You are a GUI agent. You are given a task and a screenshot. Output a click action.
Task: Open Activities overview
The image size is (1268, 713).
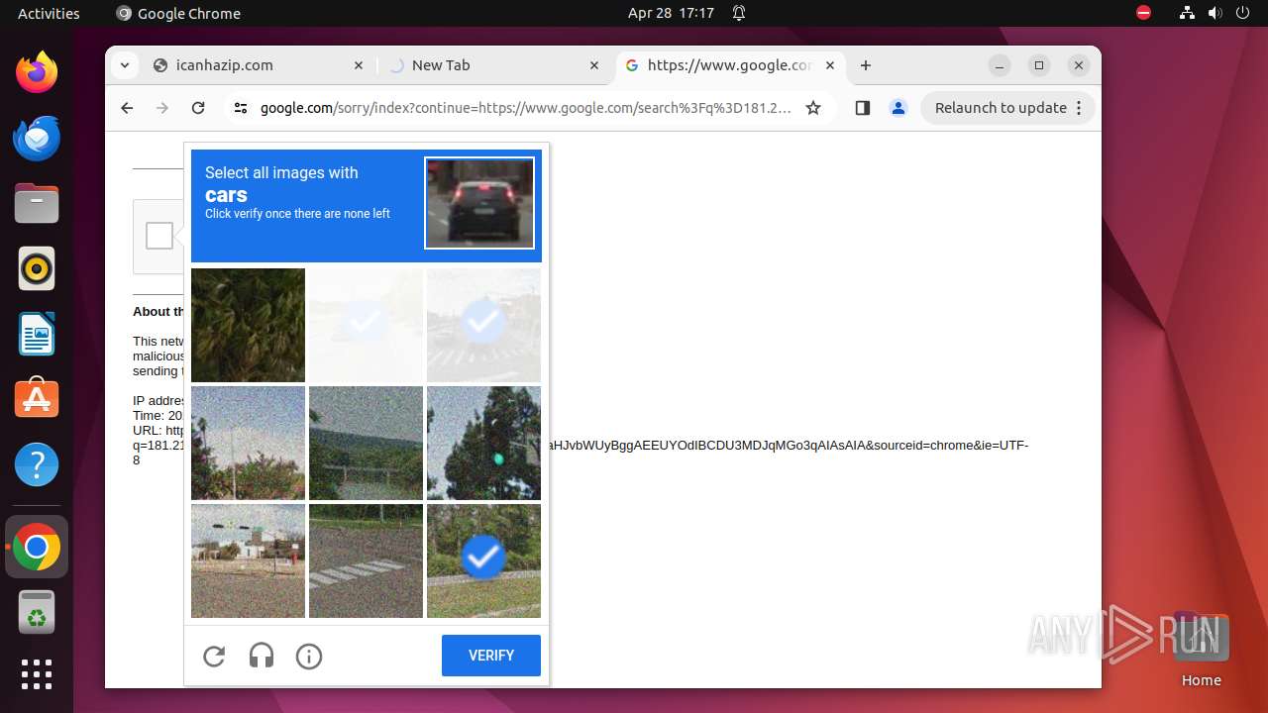[x=49, y=13]
